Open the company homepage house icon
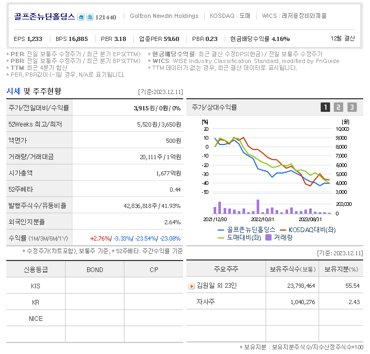Viewport: 370px width, 354px height. click(81, 17)
